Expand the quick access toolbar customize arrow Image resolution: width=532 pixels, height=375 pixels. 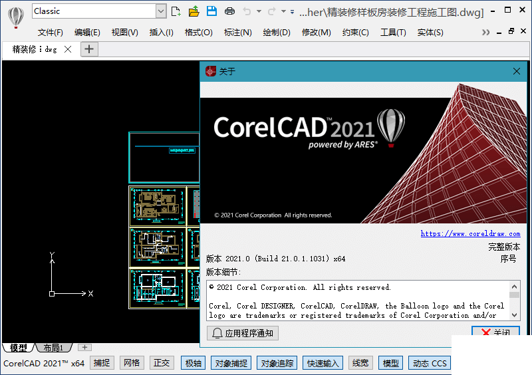tap(293, 11)
